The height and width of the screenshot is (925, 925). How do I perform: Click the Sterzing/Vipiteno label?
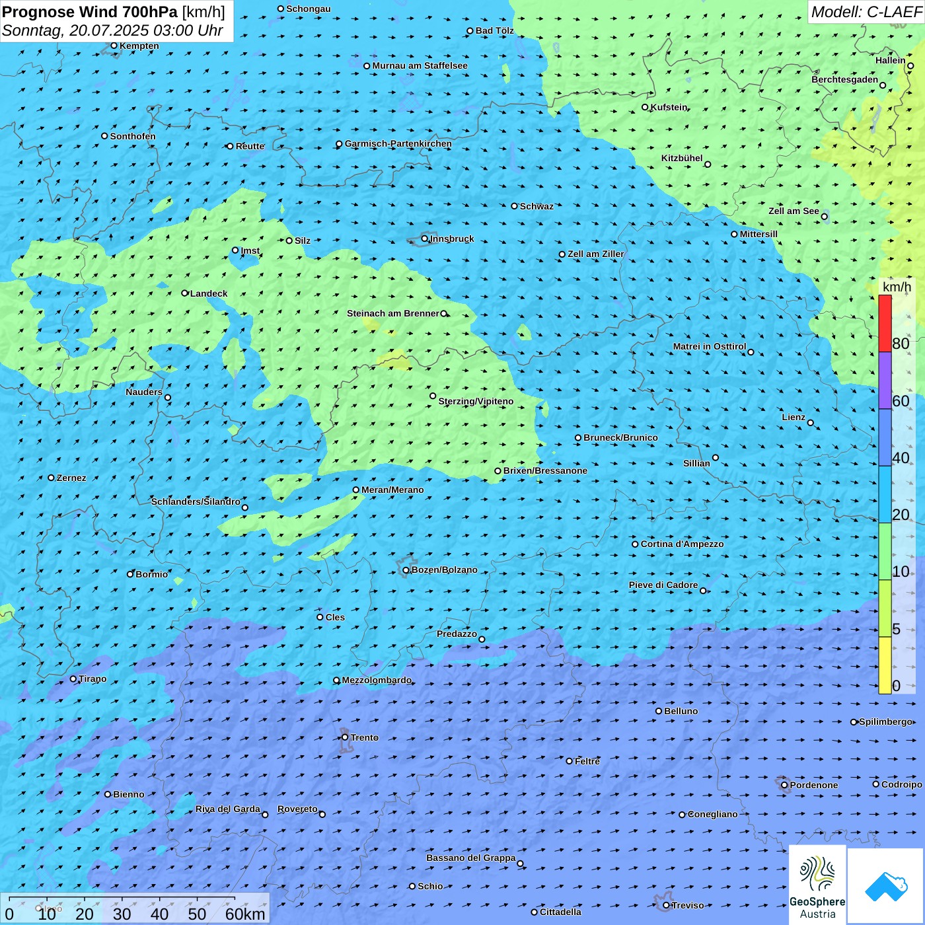pyautogui.click(x=476, y=401)
